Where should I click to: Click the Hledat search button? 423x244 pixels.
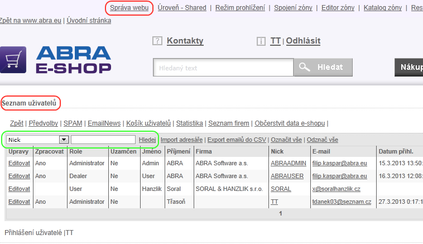pyautogui.click(x=323, y=67)
